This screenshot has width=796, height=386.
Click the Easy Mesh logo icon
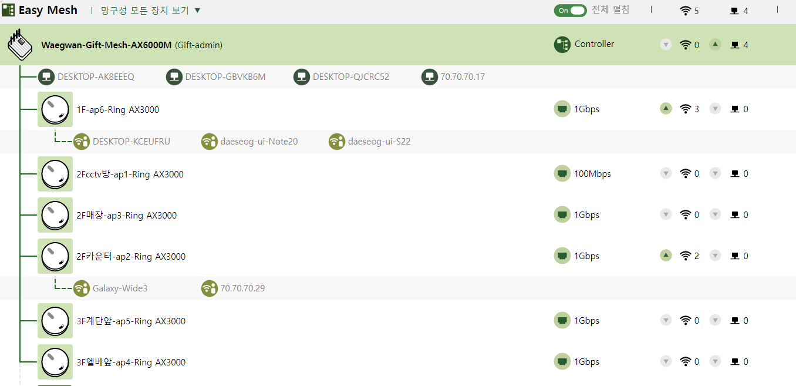tap(8, 10)
